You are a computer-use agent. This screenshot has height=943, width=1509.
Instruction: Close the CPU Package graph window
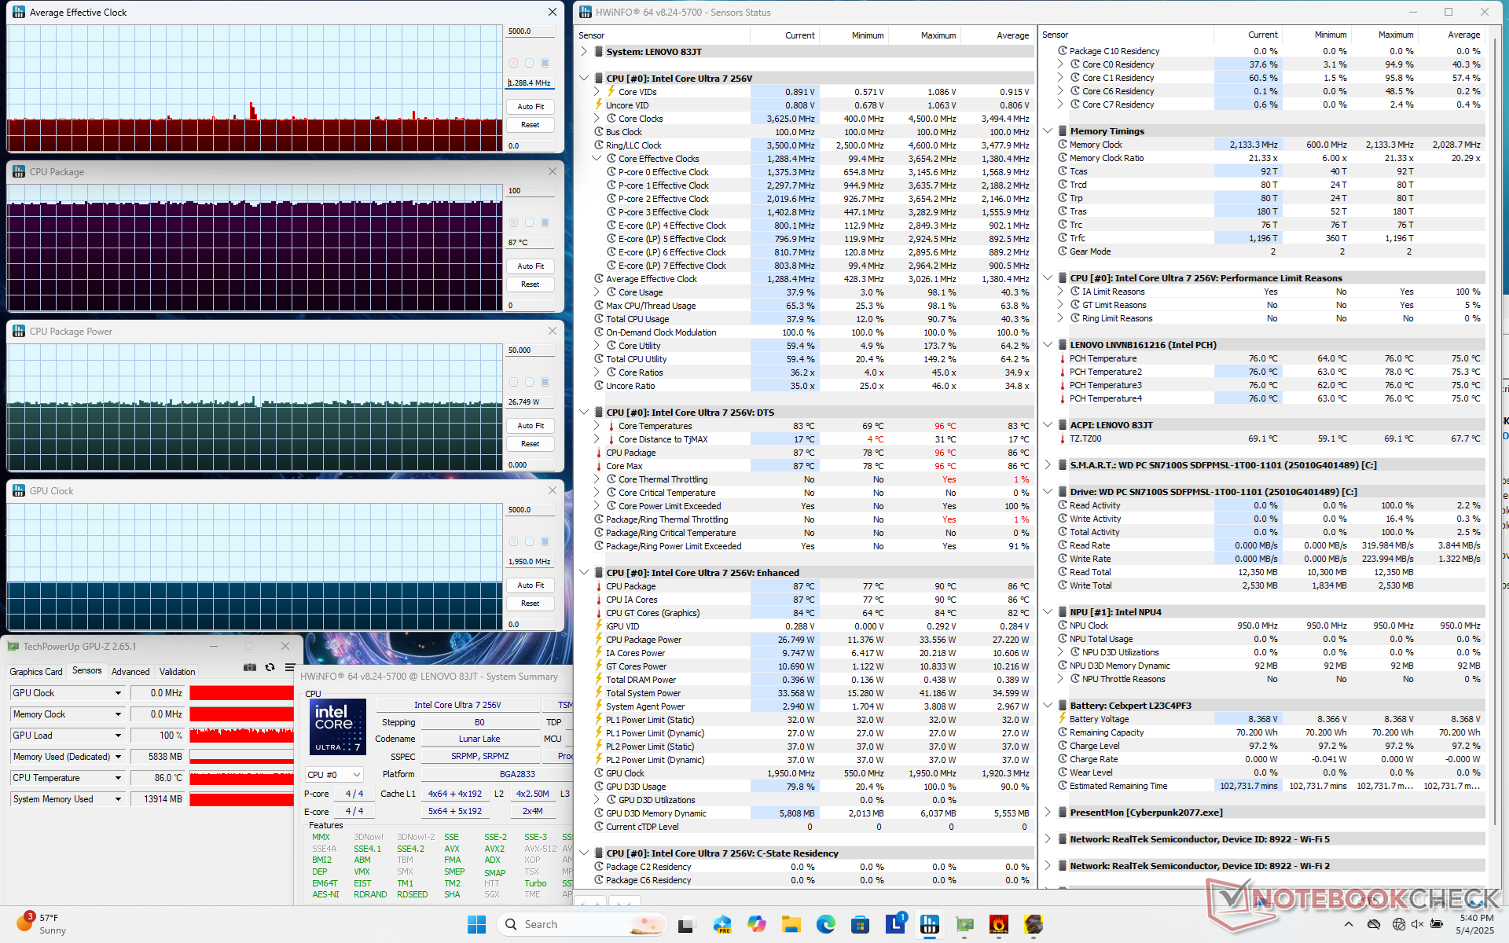[x=552, y=171]
